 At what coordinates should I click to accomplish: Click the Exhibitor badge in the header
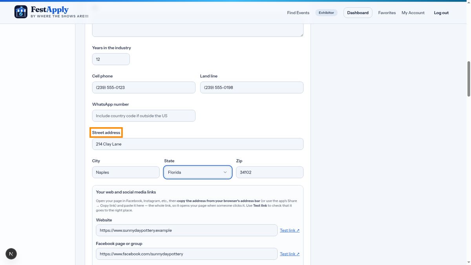coord(326,13)
